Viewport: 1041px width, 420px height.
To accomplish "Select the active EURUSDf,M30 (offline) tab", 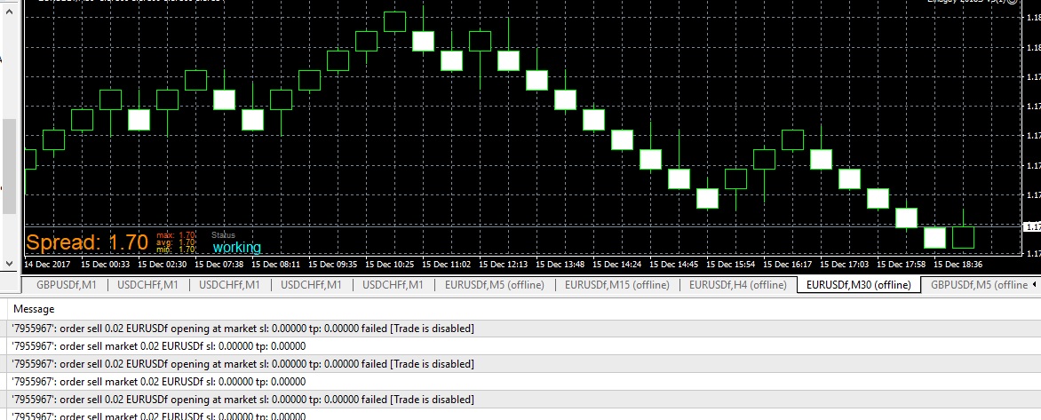I will point(858,285).
